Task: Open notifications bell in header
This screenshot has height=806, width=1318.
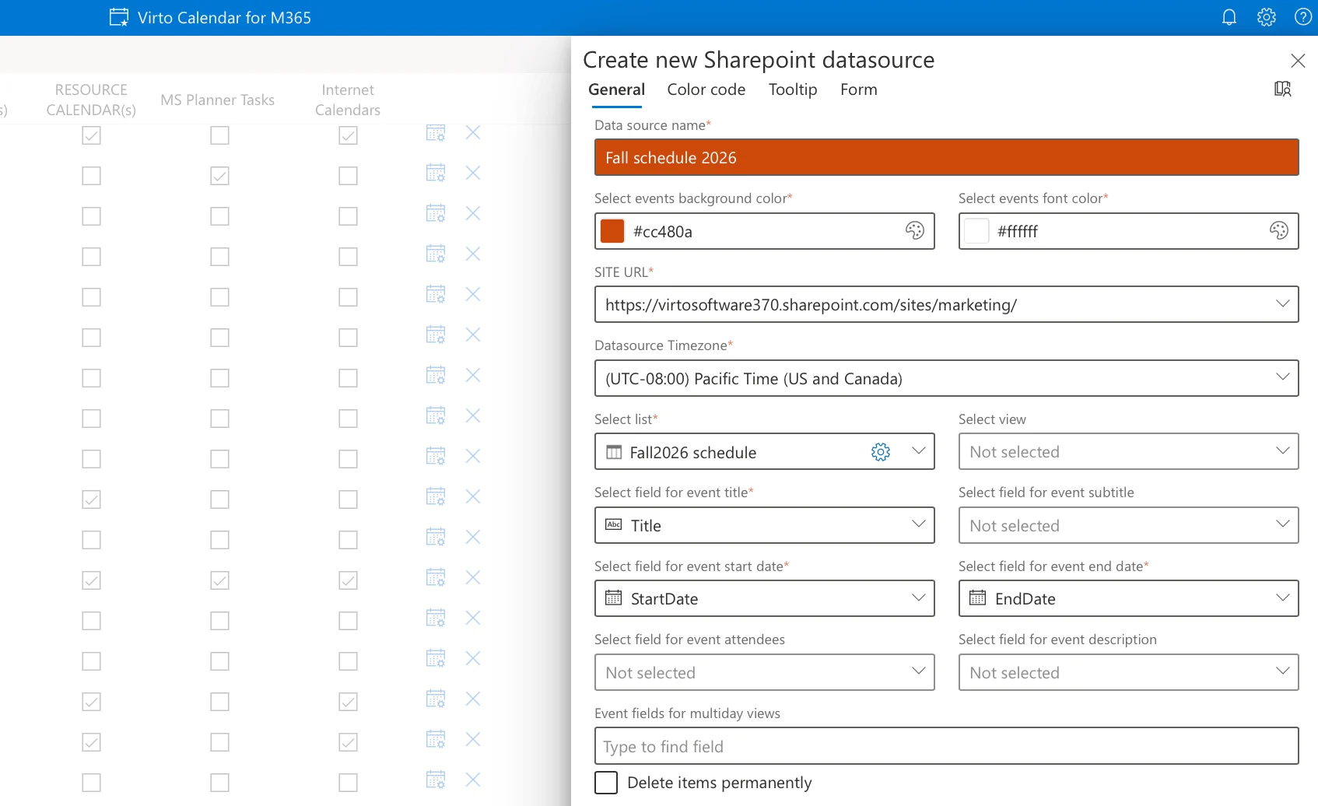Action: tap(1229, 17)
